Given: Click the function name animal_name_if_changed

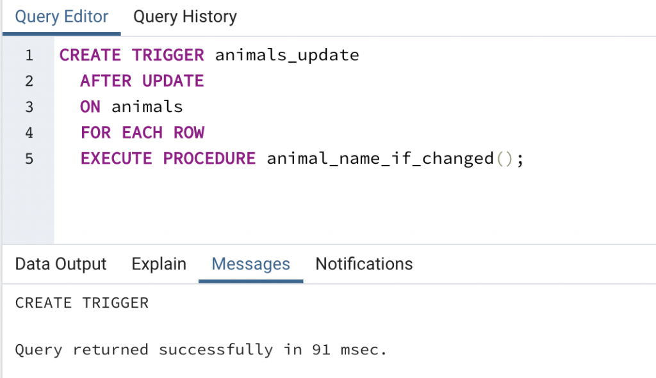Looking at the screenshot, I should click(x=380, y=159).
